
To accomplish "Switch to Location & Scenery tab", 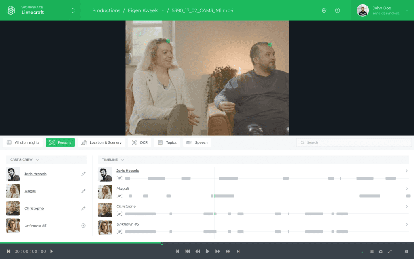I will point(101,142).
